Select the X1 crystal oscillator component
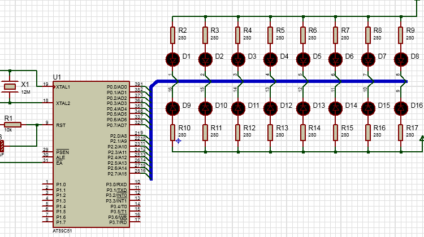The height and width of the screenshot is (237, 424). [x=10, y=87]
